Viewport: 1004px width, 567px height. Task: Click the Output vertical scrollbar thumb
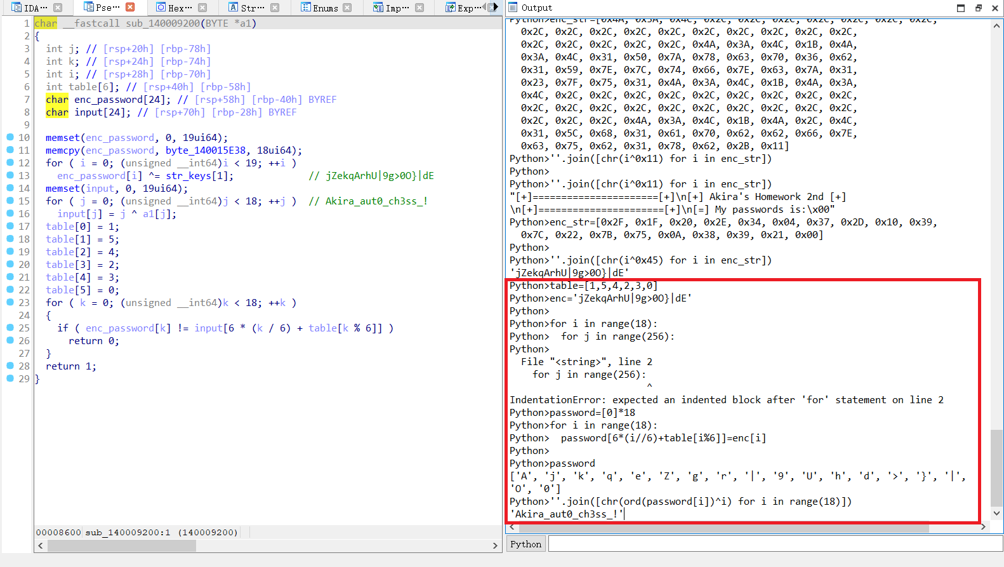pyautogui.click(x=997, y=468)
